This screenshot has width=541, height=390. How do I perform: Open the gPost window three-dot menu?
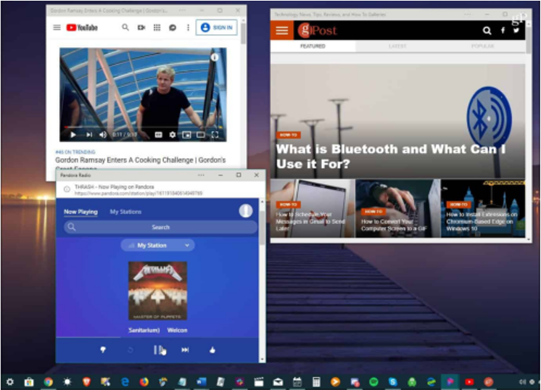[x=467, y=14]
